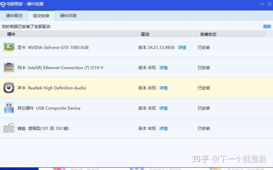This screenshot has height=170, width=273.
Task: Click the USB Composite Device icon
Action: [9, 108]
